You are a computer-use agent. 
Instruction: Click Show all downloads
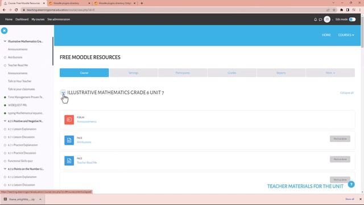pos(350,199)
